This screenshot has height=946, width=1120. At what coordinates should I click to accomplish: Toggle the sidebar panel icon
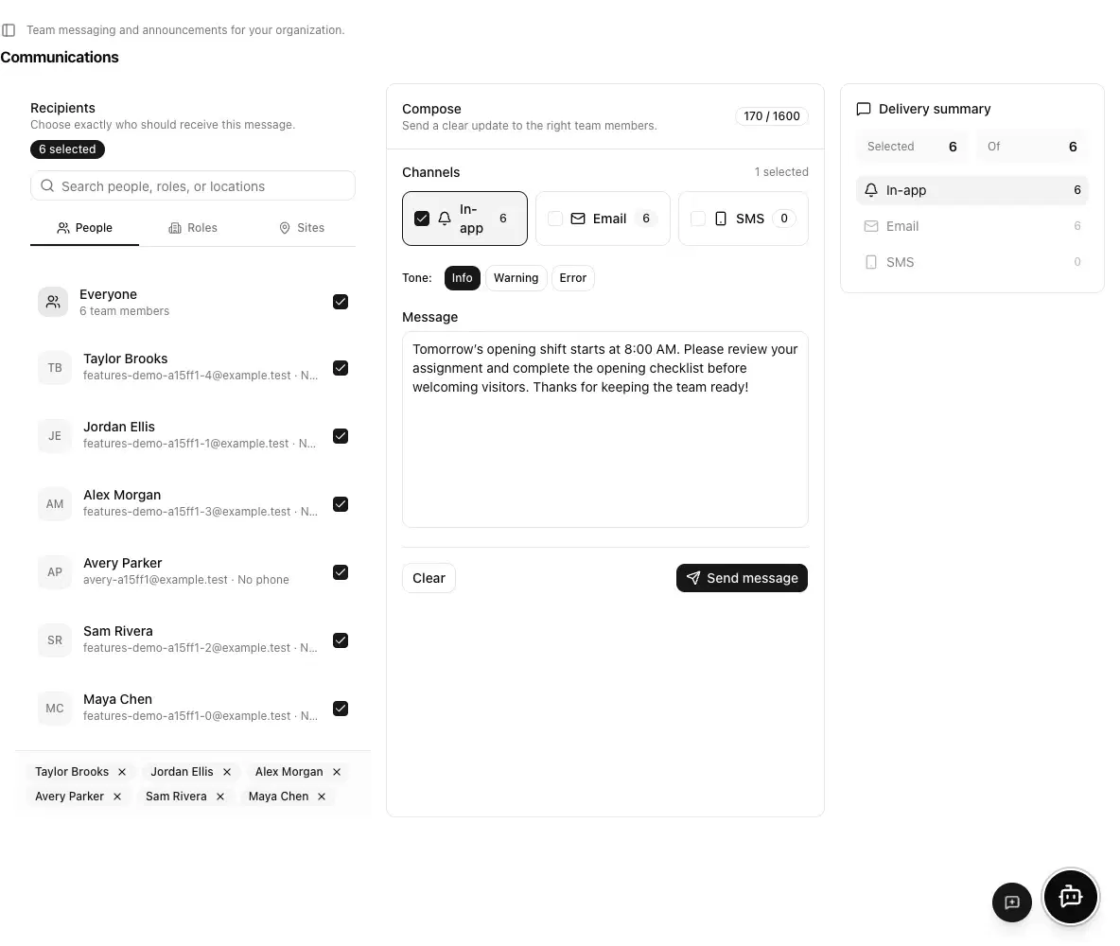[x=9, y=30]
